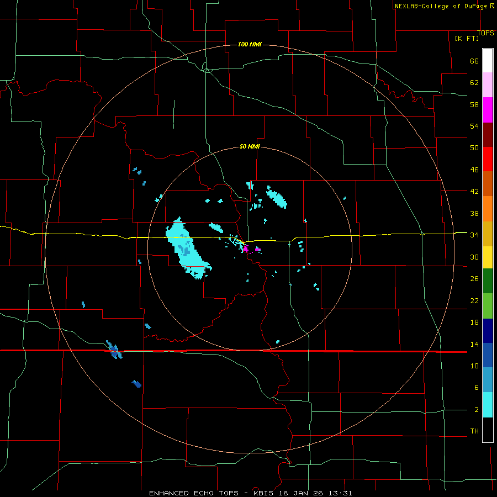Click the cyan swatch near legend bottom
Screen dimensions: 497x497
[x=488, y=405]
